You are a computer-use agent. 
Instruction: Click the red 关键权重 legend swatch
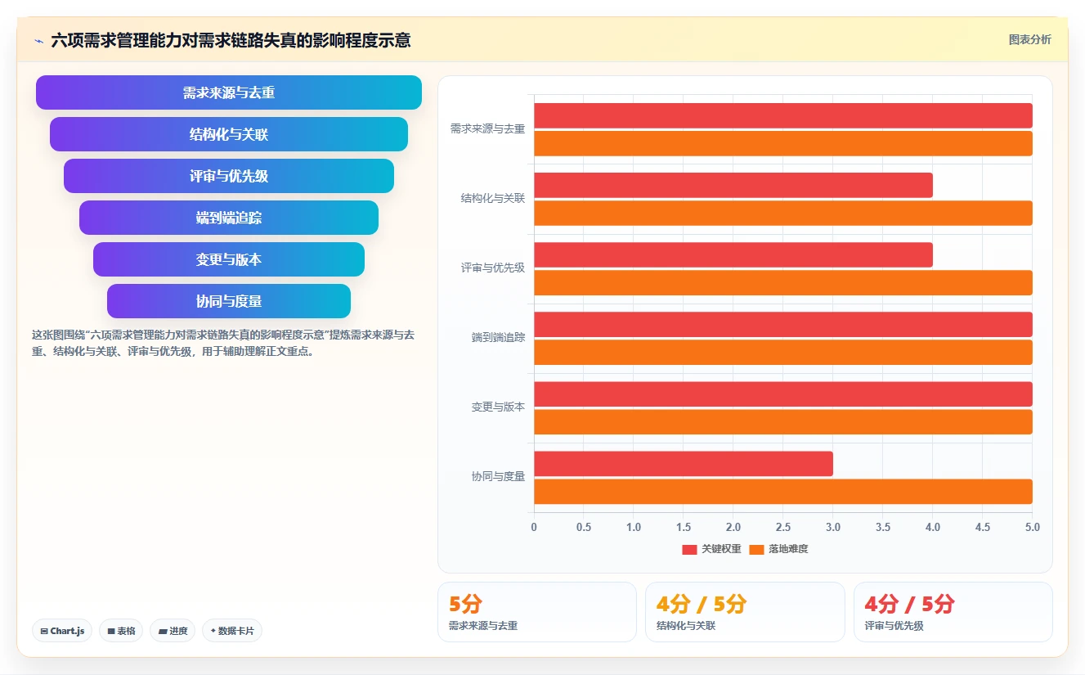(689, 549)
